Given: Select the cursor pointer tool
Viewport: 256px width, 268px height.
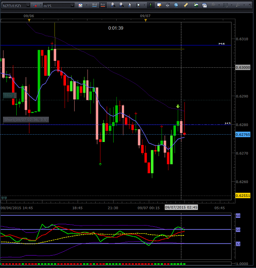Looking at the screenshot, I should coord(130,5).
